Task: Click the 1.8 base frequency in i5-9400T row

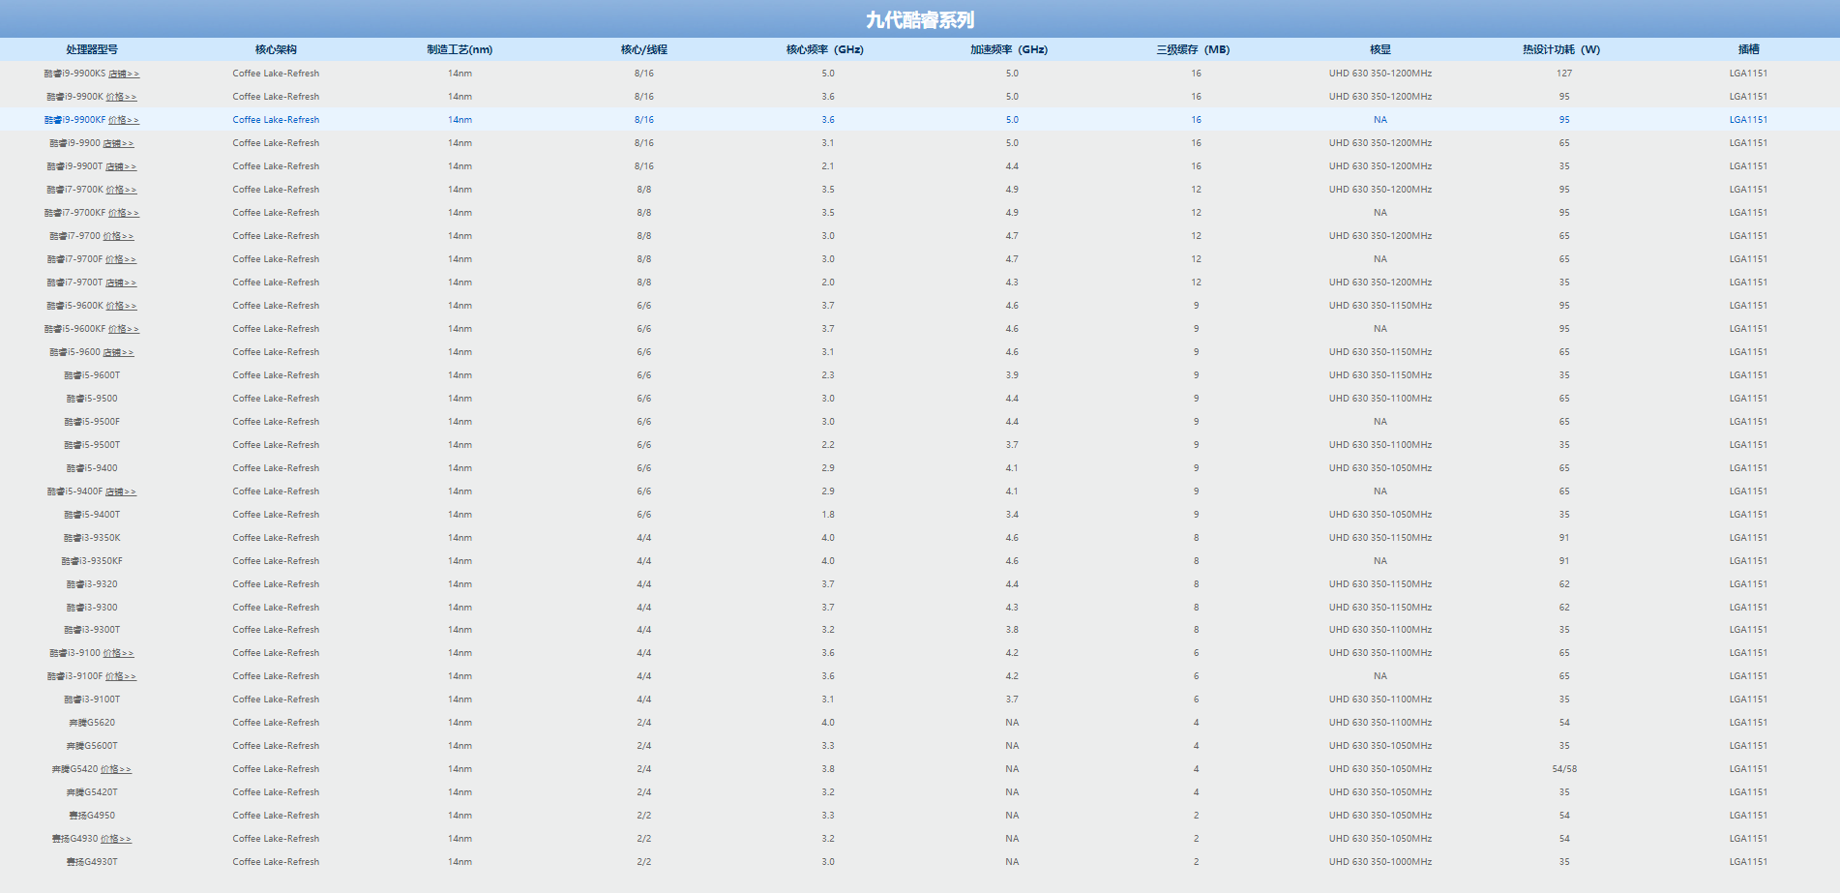Action: click(828, 515)
